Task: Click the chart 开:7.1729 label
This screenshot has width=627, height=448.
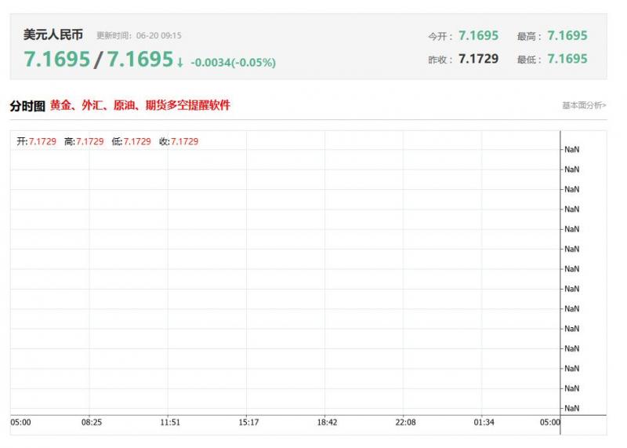Action: [36, 141]
